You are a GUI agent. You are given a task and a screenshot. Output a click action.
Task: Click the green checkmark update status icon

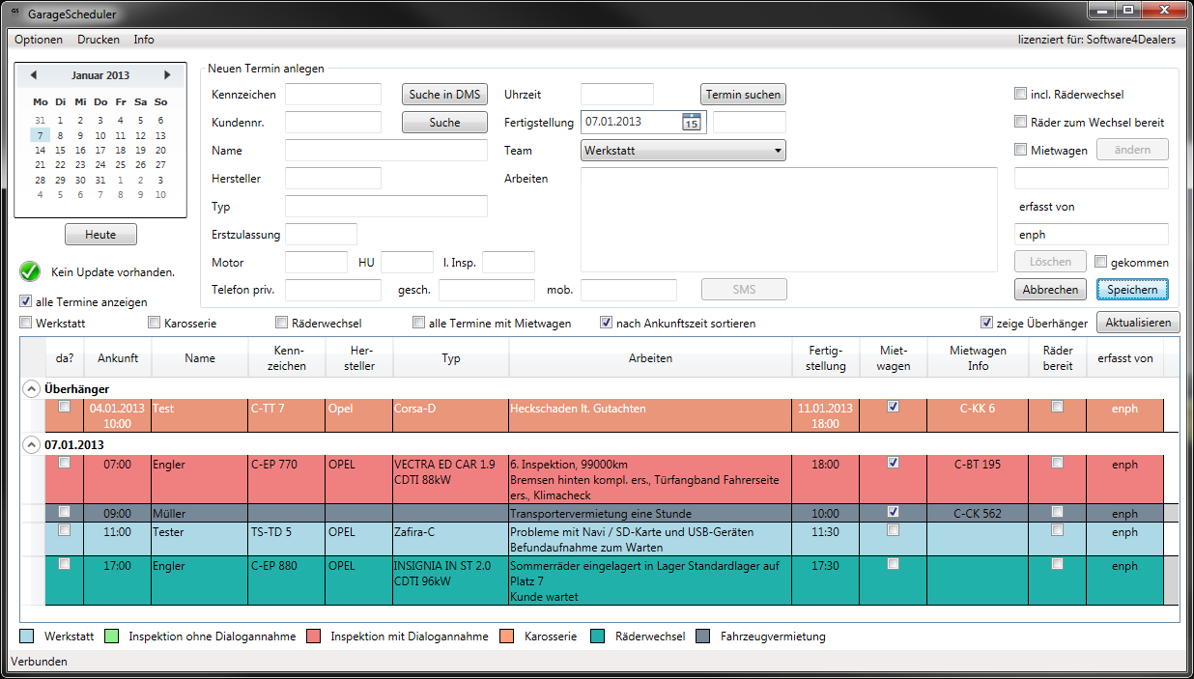point(31,272)
